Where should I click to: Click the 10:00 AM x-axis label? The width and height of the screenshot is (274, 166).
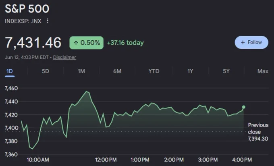pos(38,160)
